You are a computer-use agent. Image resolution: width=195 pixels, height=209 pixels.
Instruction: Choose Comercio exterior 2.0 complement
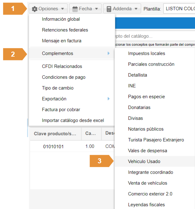pos(150,194)
